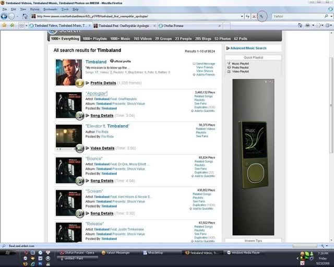Image resolution: width=334 pixels, height=267 pixels.
Task: Click the Yahoo search magnifier icon
Action: click(x=326, y=16)
